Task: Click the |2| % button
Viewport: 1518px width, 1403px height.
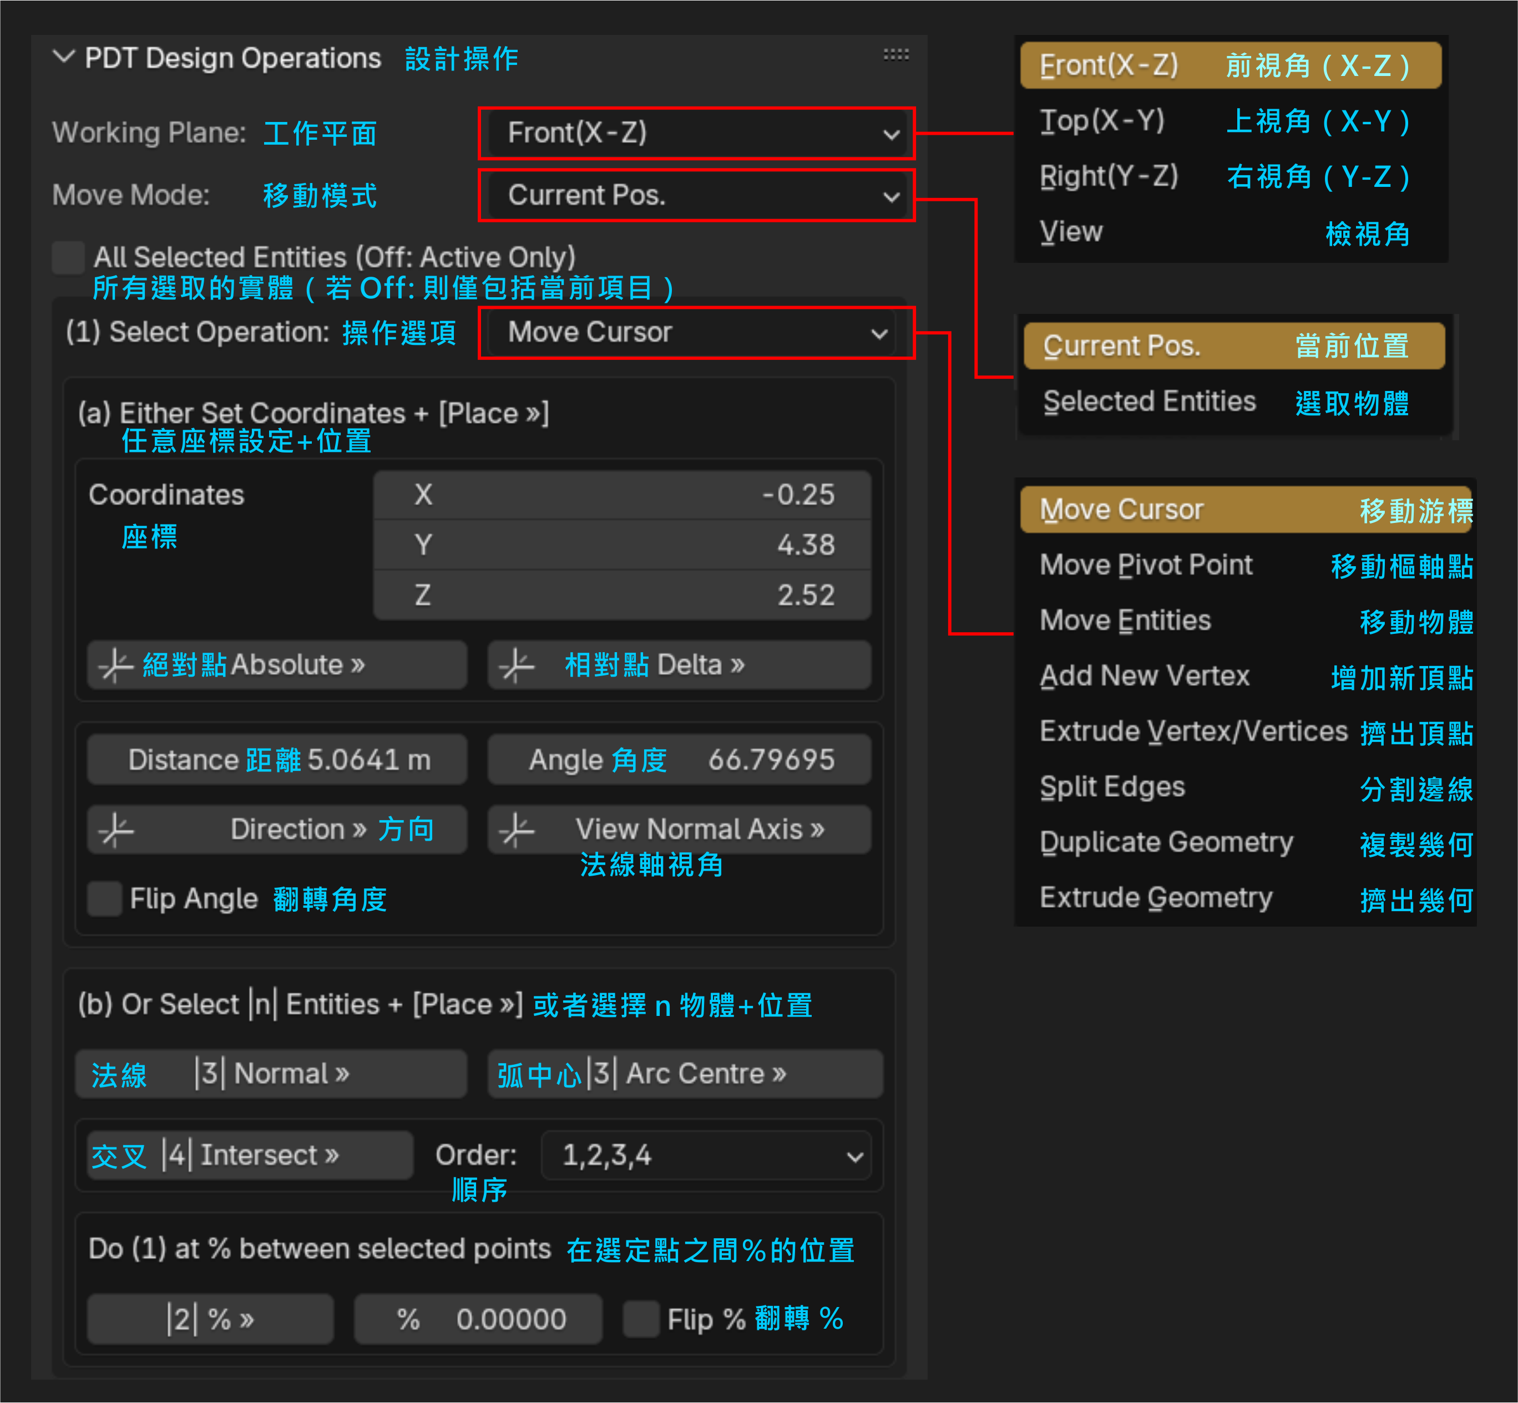Action: (x=210, y=1319)
